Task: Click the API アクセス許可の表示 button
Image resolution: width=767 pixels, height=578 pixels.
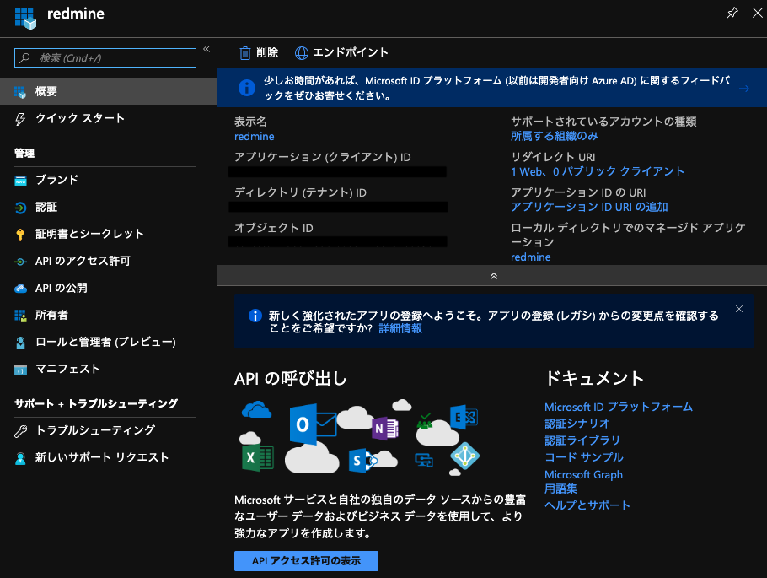Action: pos(306,561)
